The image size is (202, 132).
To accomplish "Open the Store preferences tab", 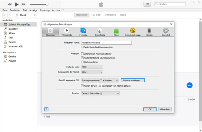I will click(x=116, y=32).
